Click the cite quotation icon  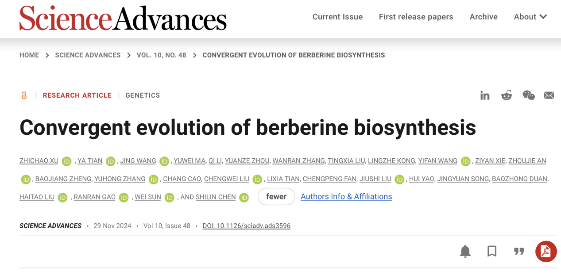[519, 251]
